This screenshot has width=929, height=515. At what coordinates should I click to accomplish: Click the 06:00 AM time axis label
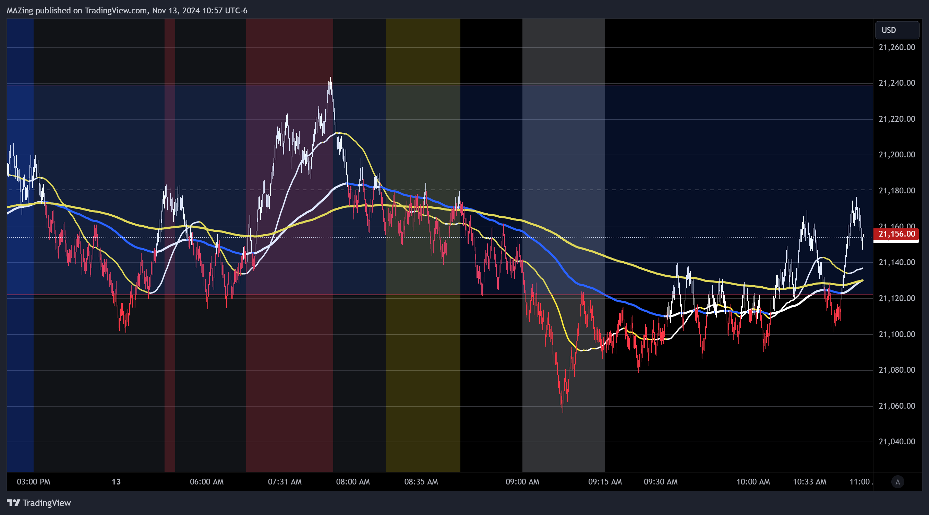click(207, 482)
